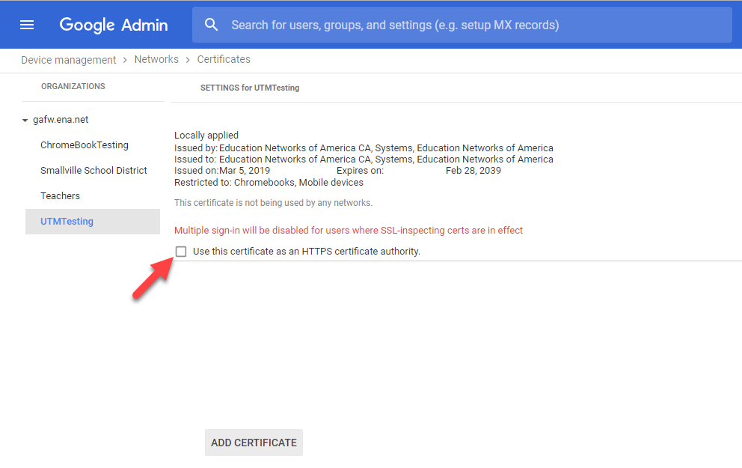Click the Feb 28, 2039 expiry date

(x=473, y=171)
